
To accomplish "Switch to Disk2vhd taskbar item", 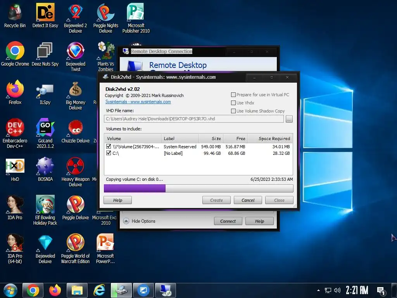I will [121, 290].
